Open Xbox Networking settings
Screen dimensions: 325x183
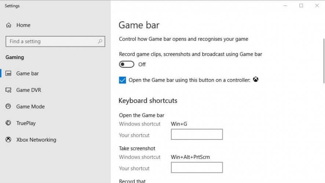(36, 139)
